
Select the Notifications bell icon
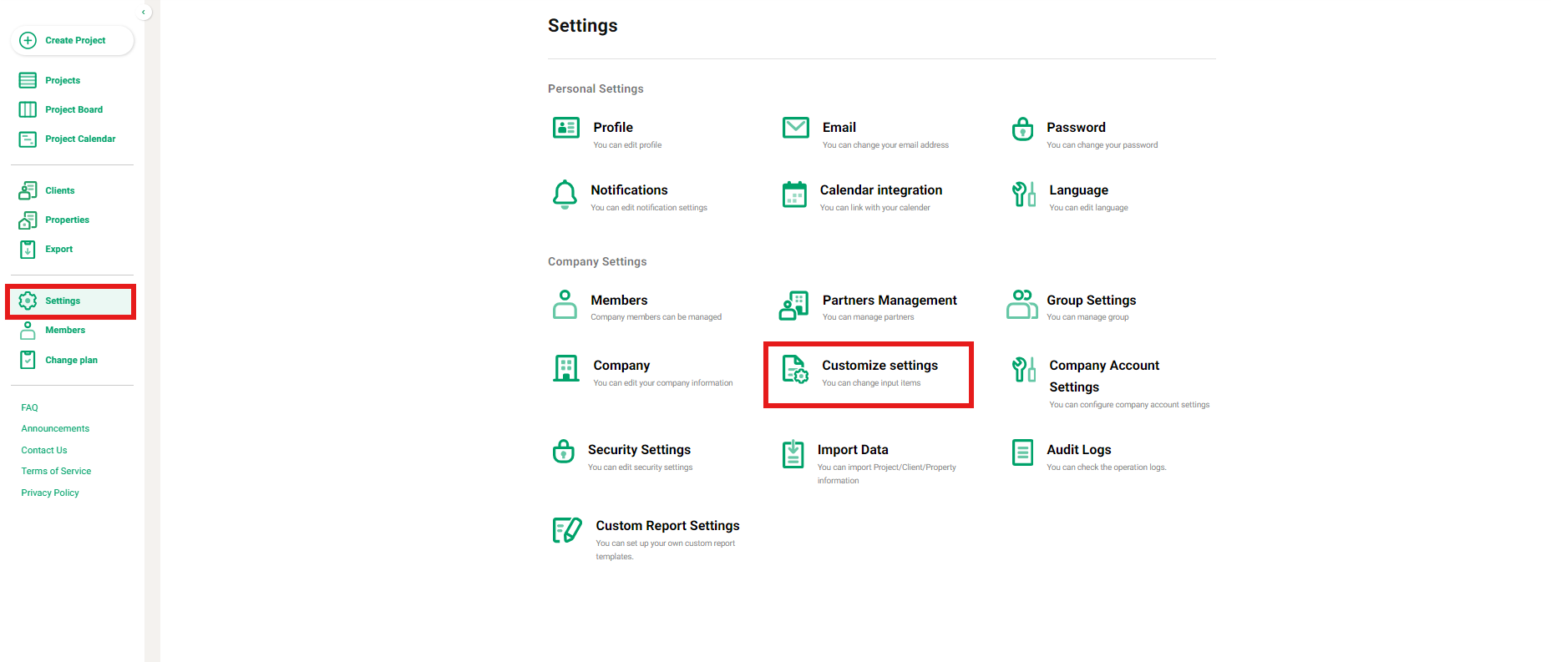coord(565,194)
